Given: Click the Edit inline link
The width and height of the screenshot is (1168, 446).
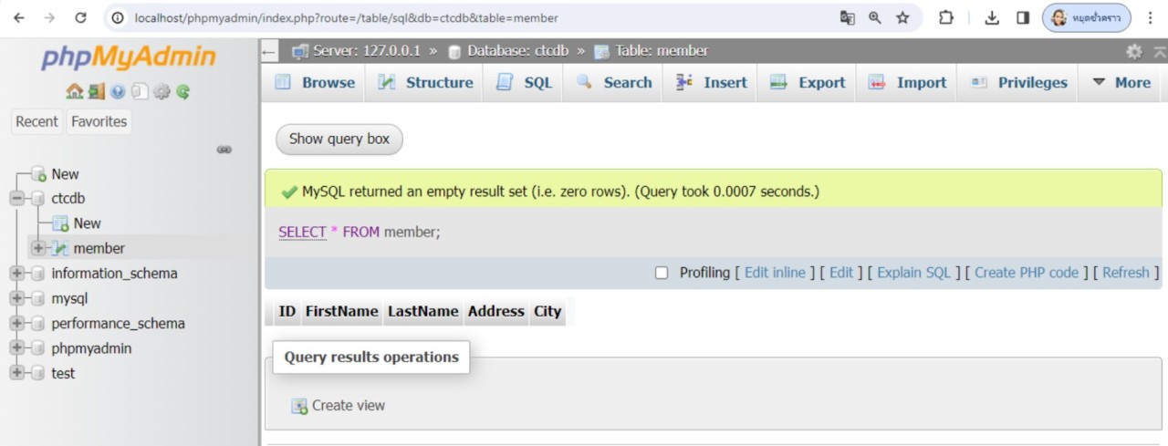Looking at the screenshot, I should (x=775, y=273).
